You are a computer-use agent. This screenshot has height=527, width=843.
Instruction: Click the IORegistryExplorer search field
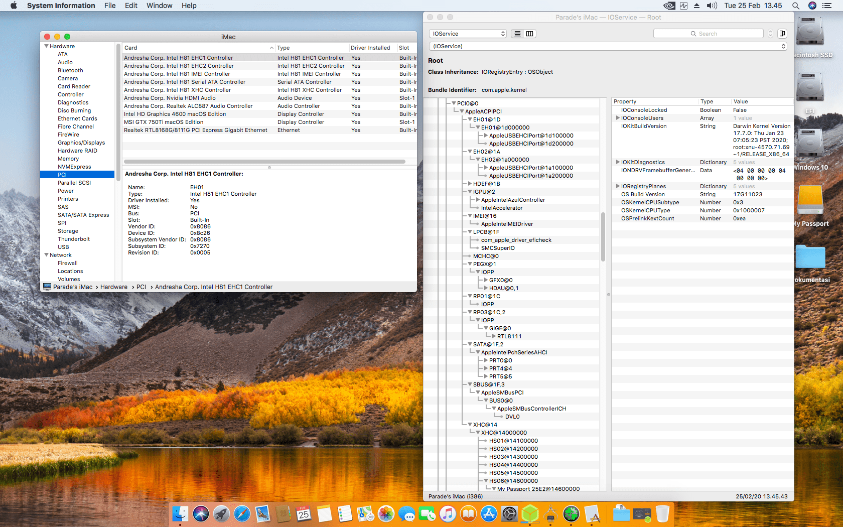[x=709, y=34]
